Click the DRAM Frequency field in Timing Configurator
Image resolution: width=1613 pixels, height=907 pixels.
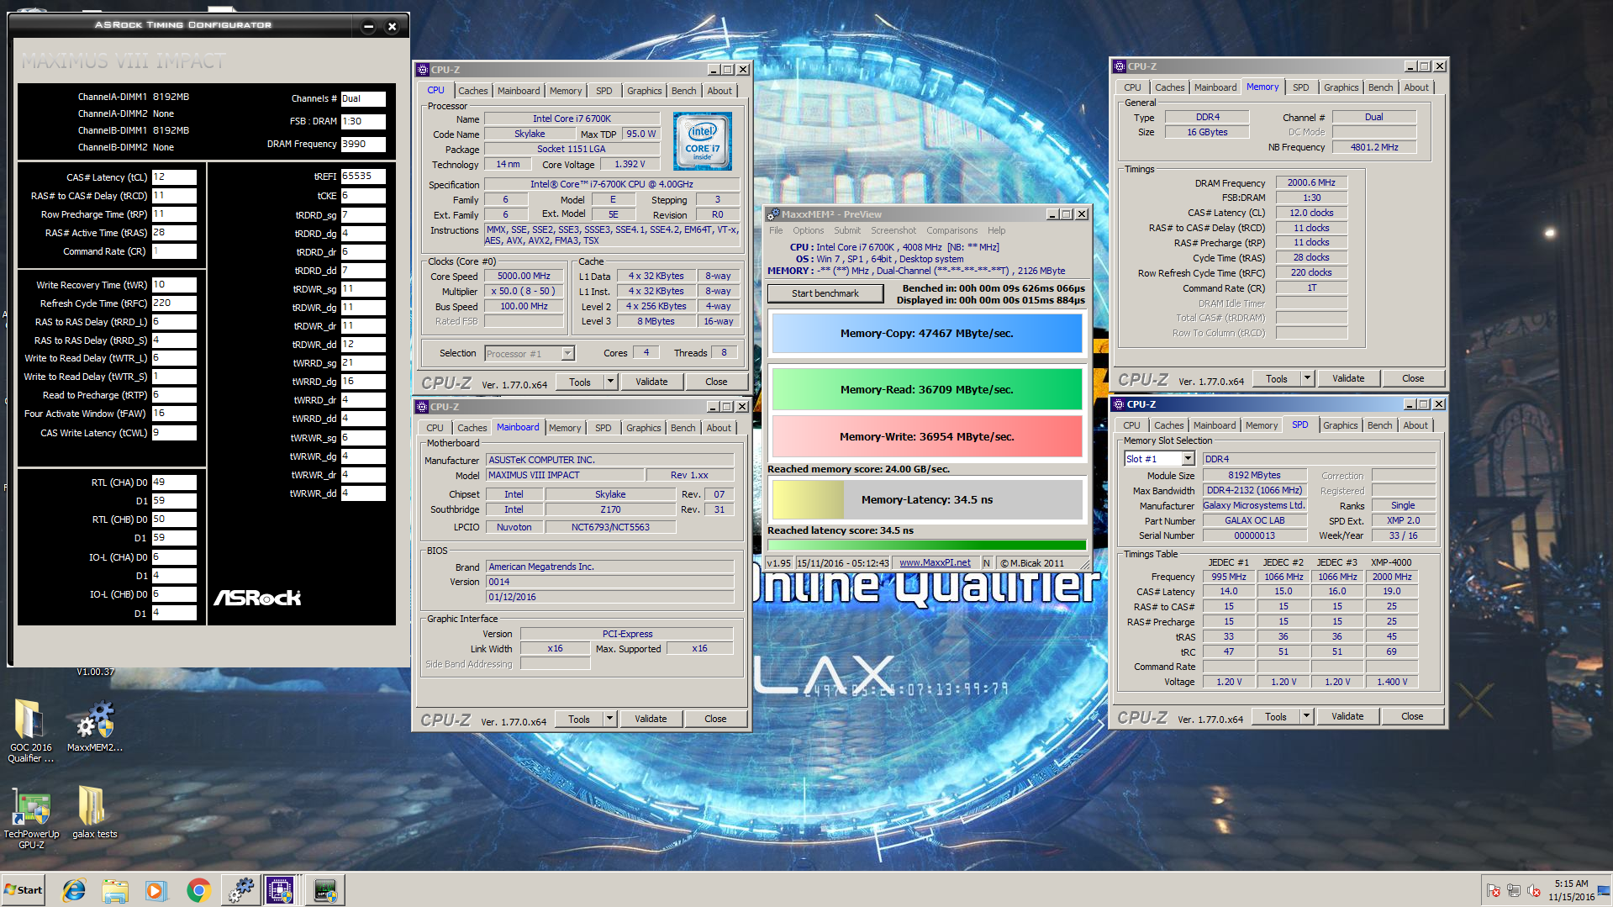coord(363,144)
